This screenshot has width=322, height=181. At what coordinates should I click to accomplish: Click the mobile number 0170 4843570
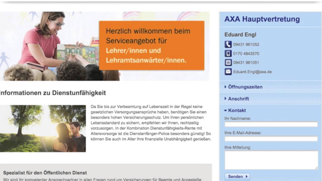[246, 54]
